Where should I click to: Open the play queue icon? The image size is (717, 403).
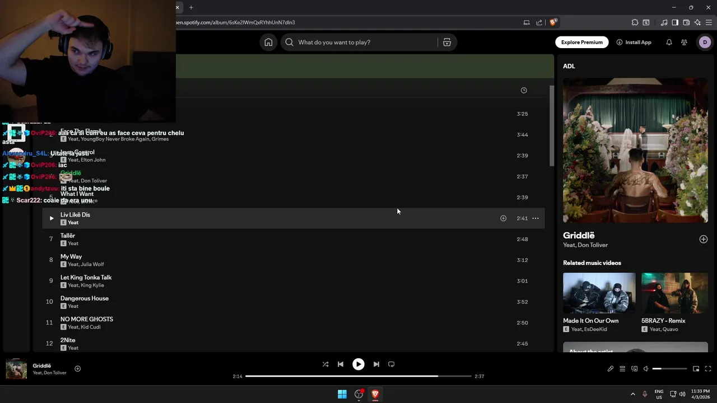pyautogui.click(x=622, y=369)
